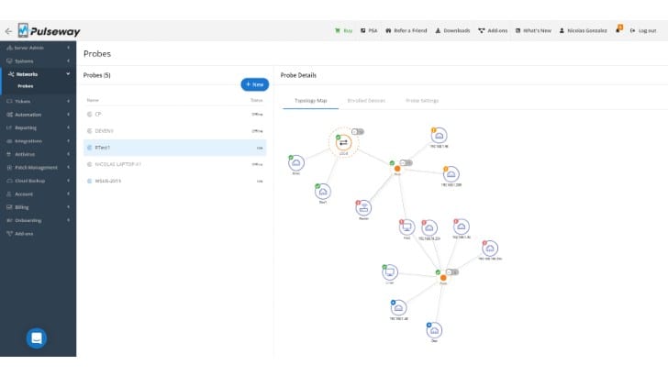Image resolution: width=668 pixels, height=376 pixels.
Task: Select the central probe node with arrows icon
Action: click(x=343, y=143)
